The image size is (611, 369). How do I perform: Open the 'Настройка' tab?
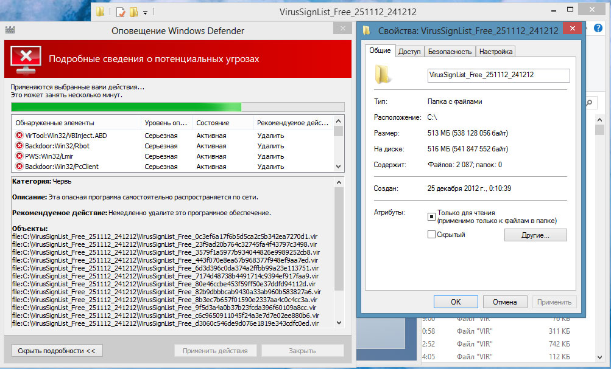496,51
